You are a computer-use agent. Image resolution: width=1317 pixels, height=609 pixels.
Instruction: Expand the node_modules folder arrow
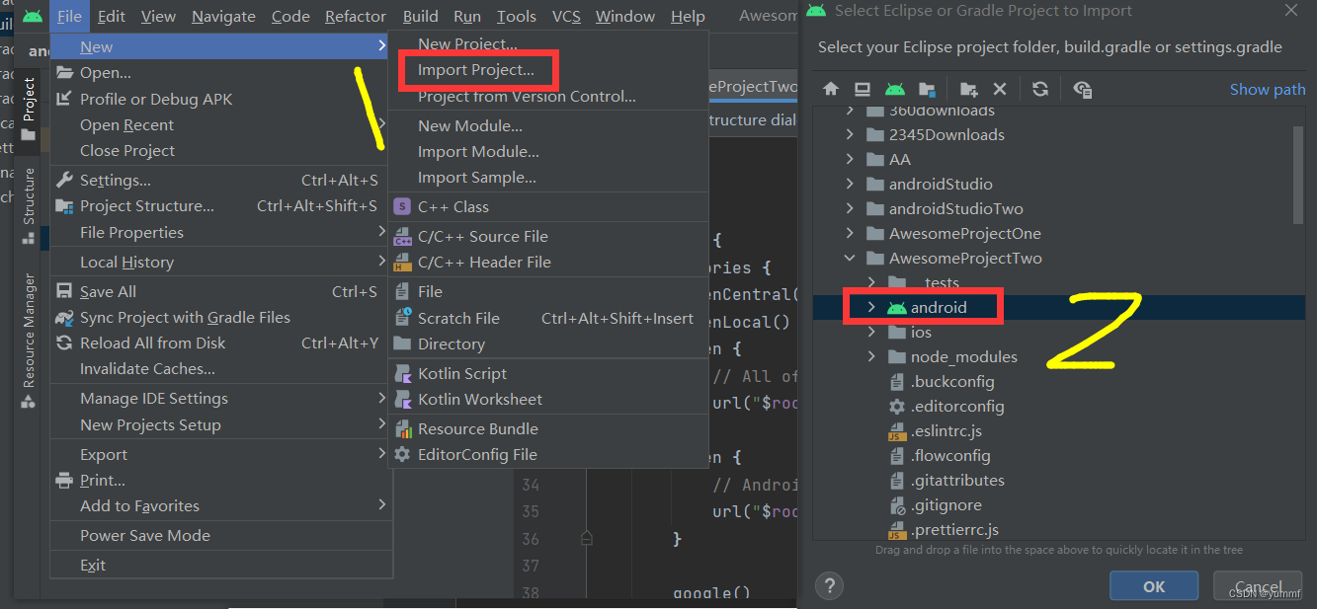870,357
